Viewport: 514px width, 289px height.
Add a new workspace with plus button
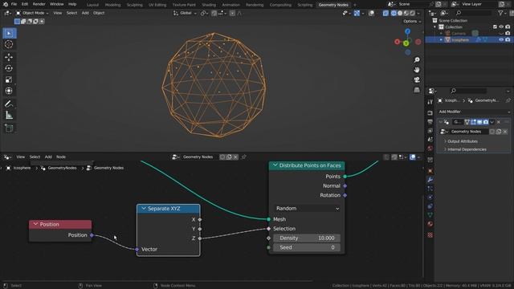355,5
